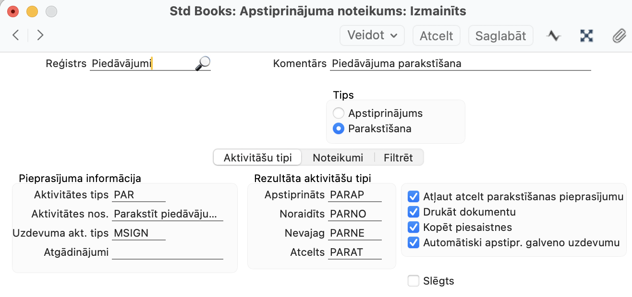Image resolution: width=632 pixels, height=297 pixels.
Task: Click the Komentārs text field
Action: [460, 64]
